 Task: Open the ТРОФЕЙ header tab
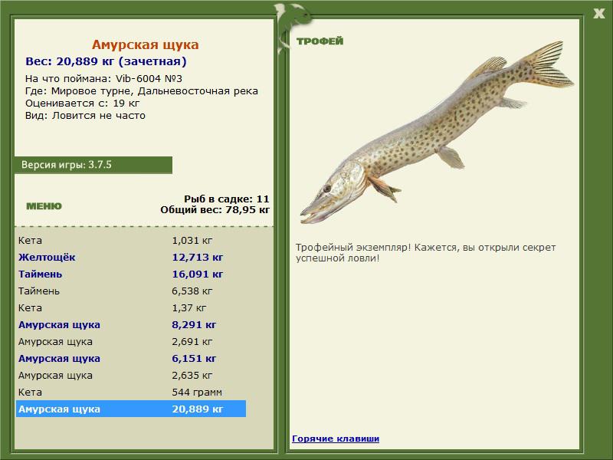320,41
